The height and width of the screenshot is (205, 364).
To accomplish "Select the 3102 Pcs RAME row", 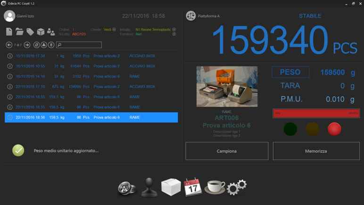I will point(91,76).
